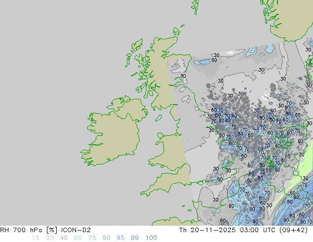
Task: Select the legend value 15
Action: click(x=35, y=238)
